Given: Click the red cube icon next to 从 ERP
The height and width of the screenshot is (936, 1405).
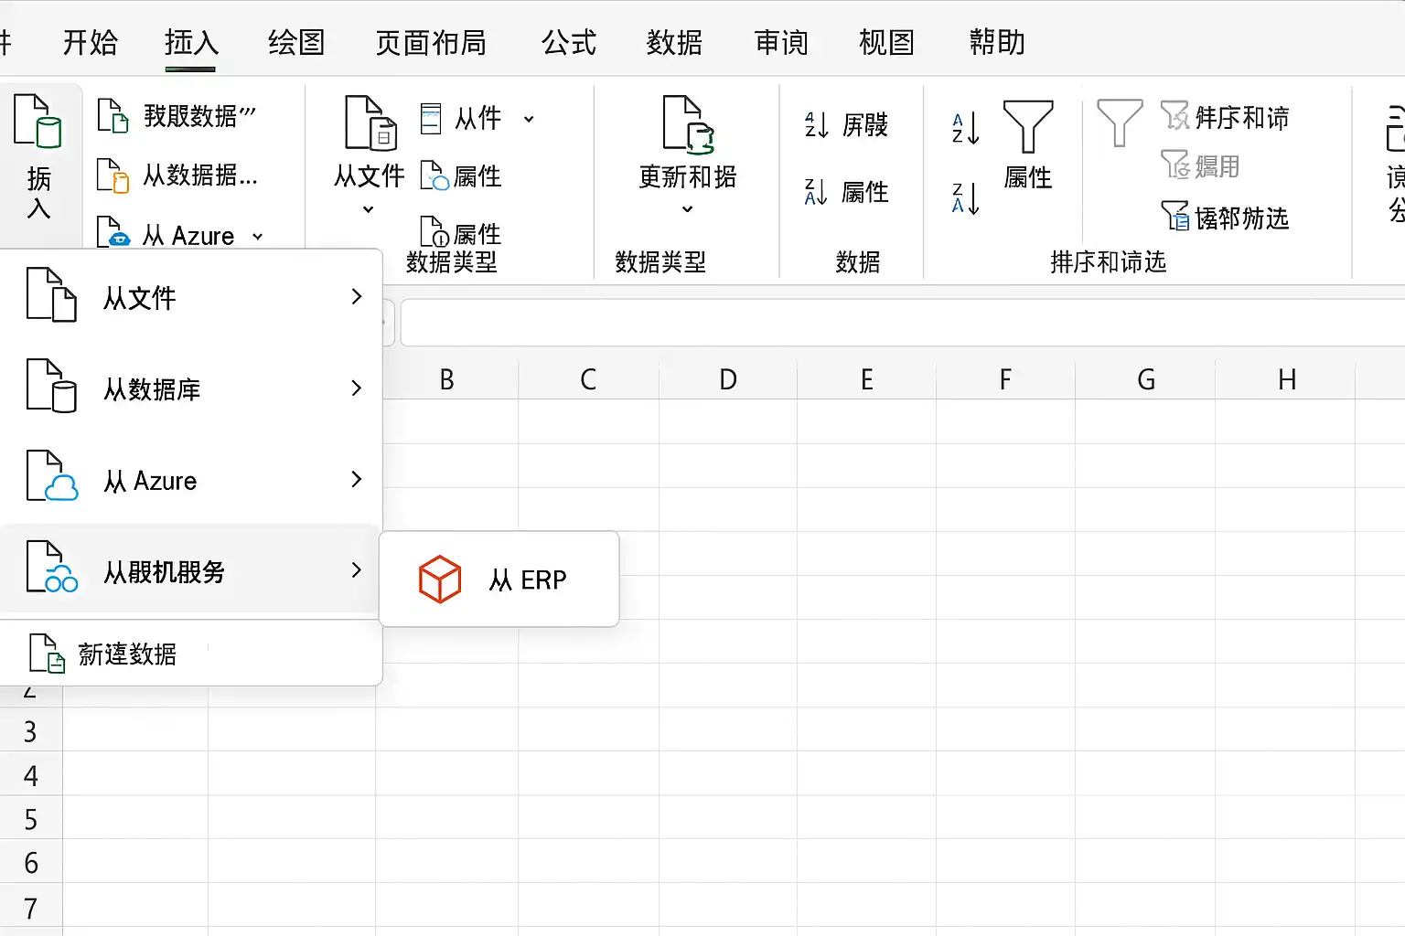Looking at the screenshot, I should coord(440,579).
